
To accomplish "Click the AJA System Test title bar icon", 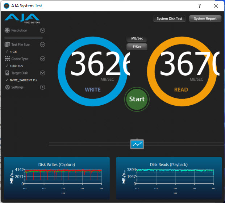I will pyautogui.click(x=7, y=6).
